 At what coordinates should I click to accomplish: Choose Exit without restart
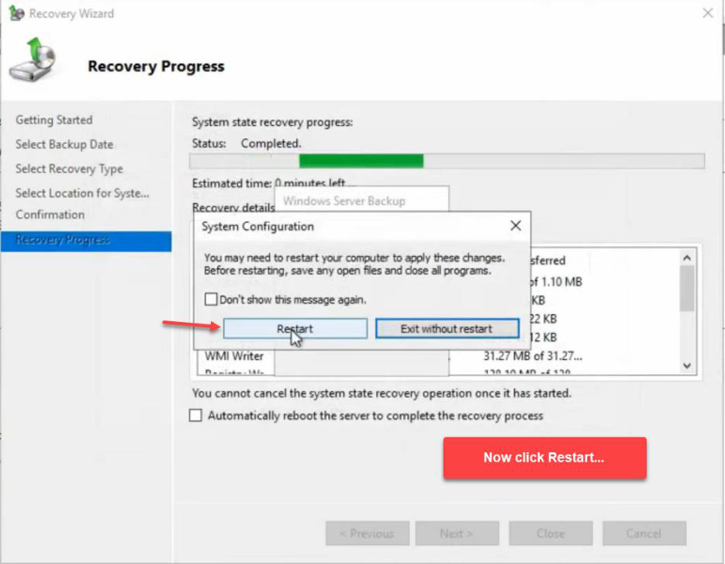[447, 328]
